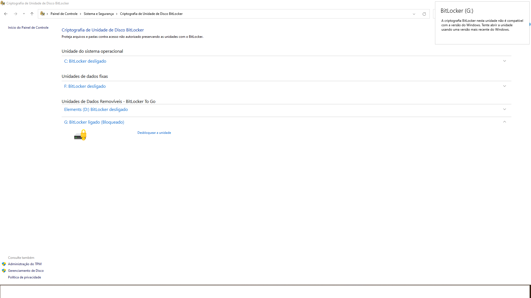Image resolution: width=531 pixels, height=298 pixels.
Task: Click Unidade do sistema operacional heading
Action: pyautogui.click(x=92, y=51)
